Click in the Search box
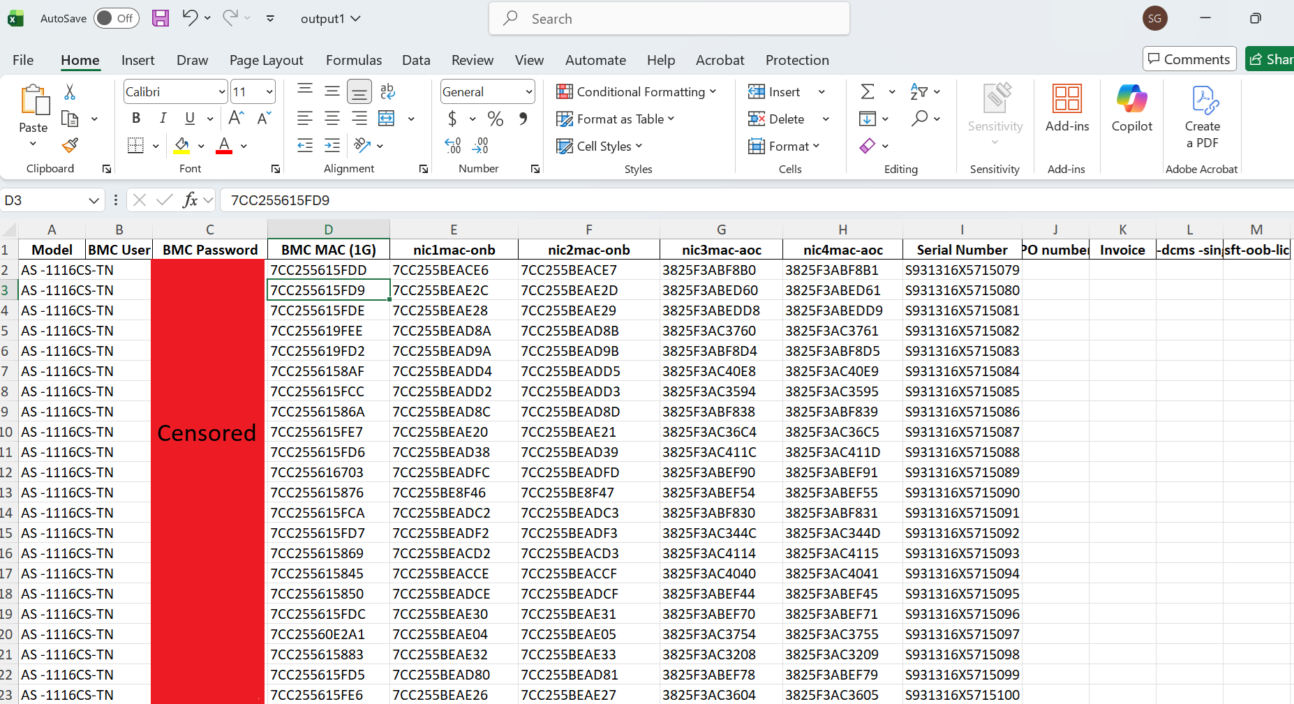This screenshot has width=1294, height=704. 670,19
